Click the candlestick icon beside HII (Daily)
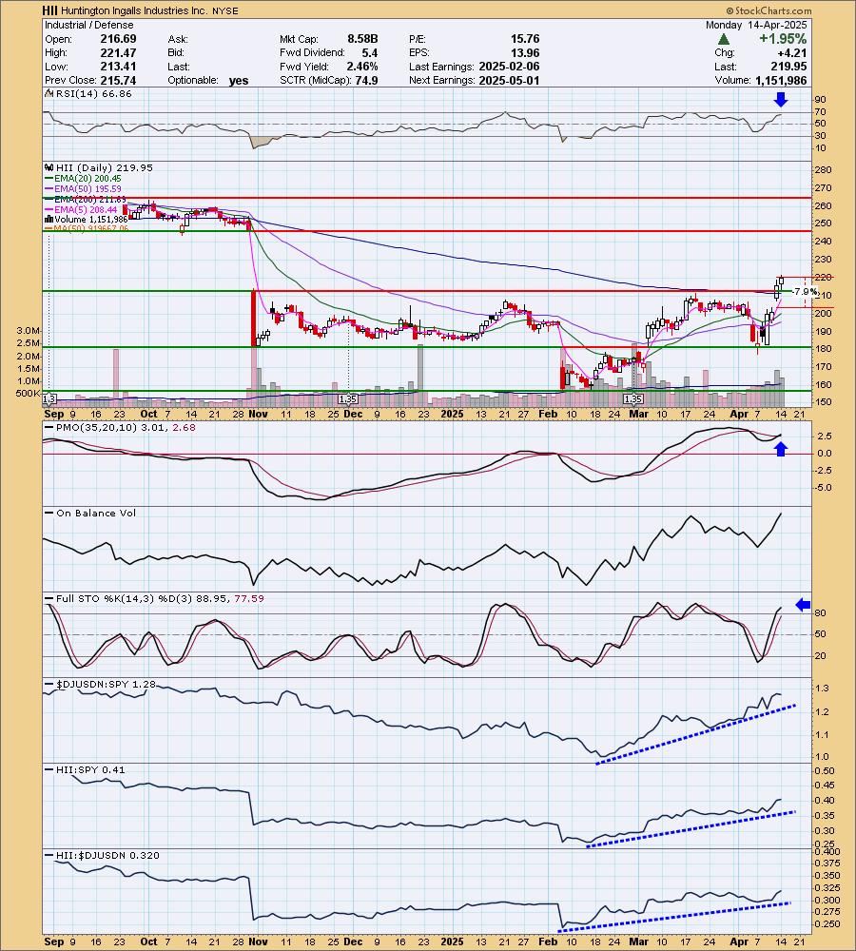Viewport: 856px width, 951px height. pyautogui.click(x=49, y=168)
